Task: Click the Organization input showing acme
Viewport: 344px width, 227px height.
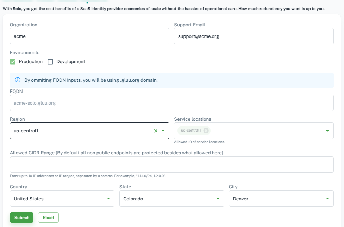Action: click(89, 36)
